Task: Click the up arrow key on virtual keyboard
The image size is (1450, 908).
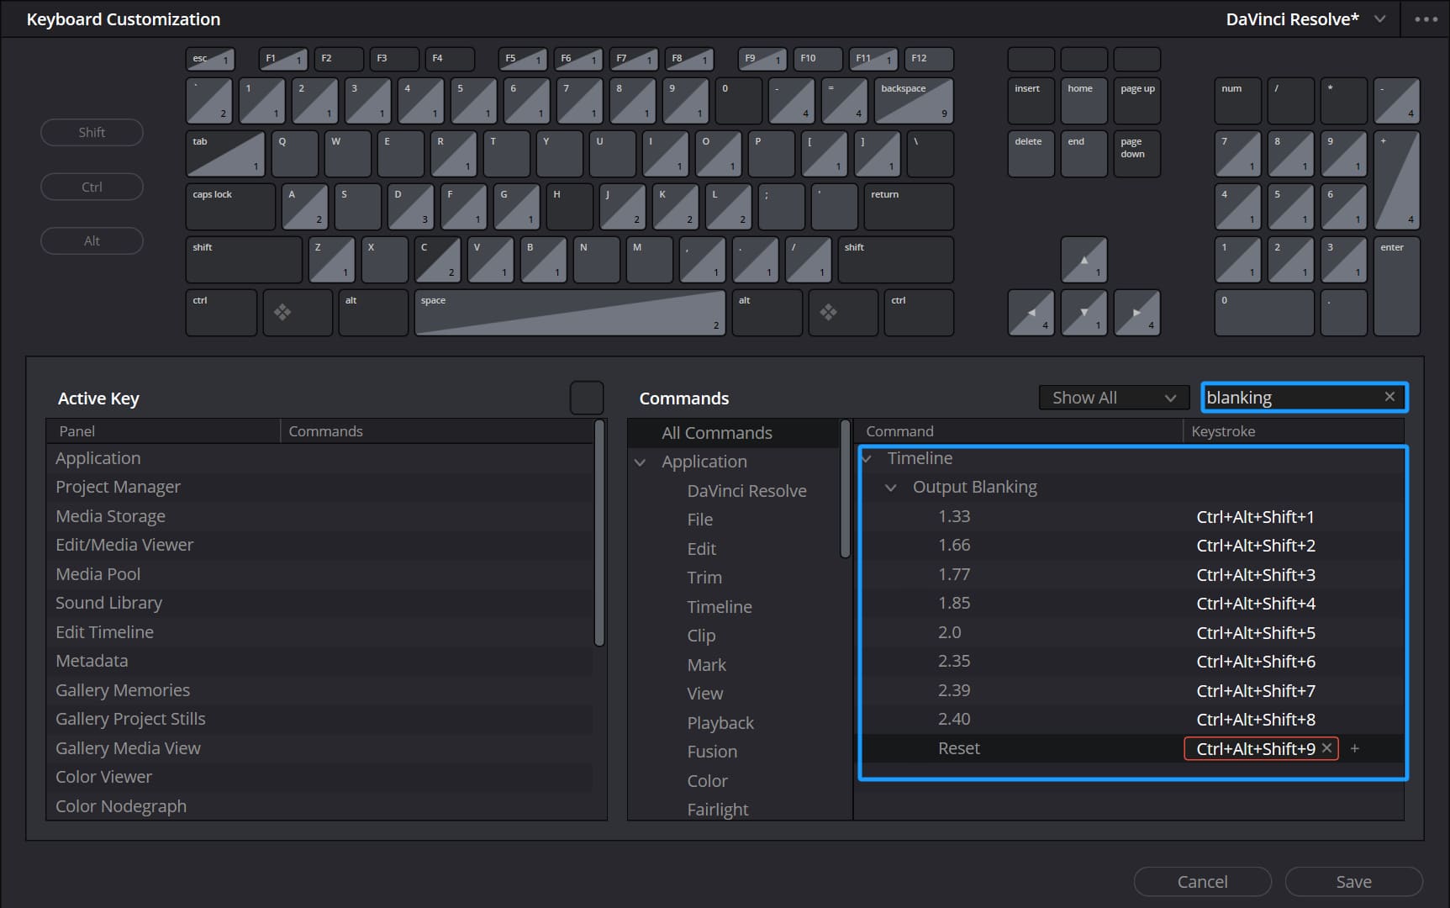Action: pos(1084,259)
